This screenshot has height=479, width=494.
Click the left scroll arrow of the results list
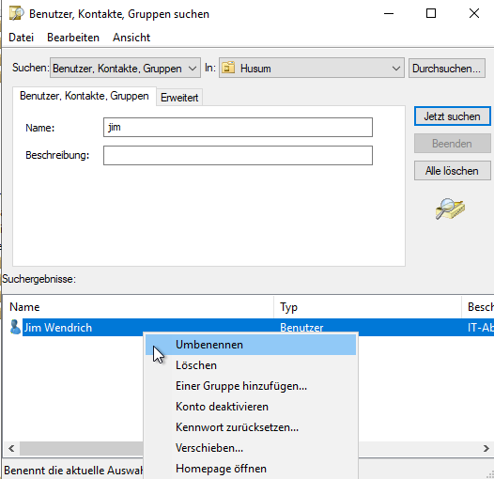click(11, 448)
